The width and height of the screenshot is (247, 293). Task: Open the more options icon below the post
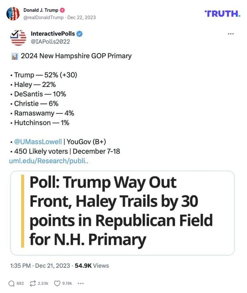[x=80, y=283]
